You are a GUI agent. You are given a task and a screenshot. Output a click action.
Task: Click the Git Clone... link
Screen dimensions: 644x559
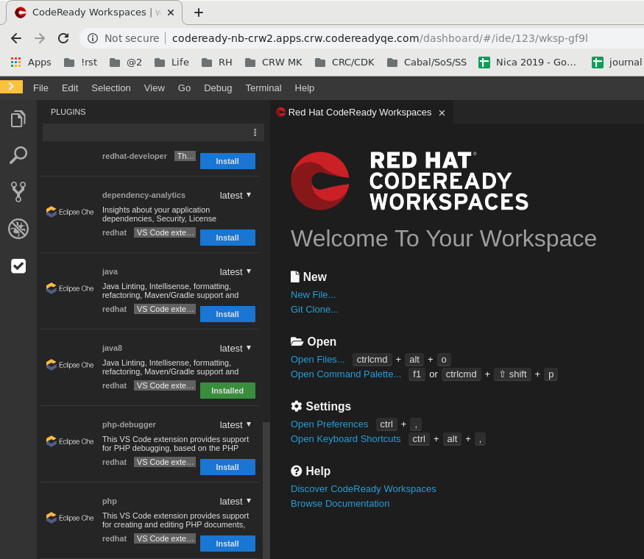(x=314, y=310)
